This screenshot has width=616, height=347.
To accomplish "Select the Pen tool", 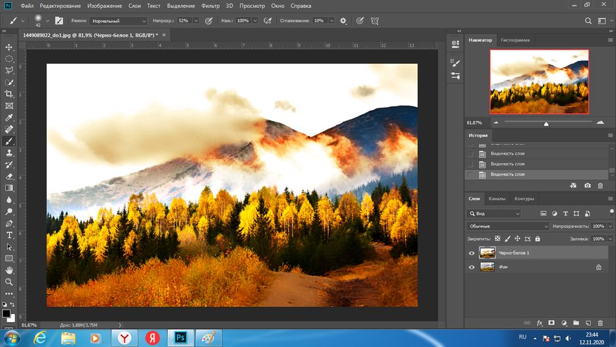I will 9,223.
